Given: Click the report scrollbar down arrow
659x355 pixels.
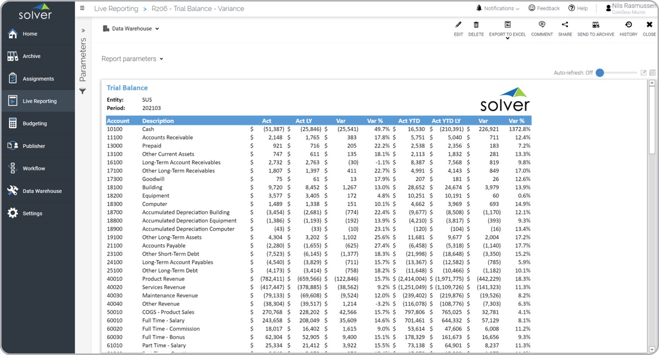Looking at the screenshot, I should coord(652,349).
